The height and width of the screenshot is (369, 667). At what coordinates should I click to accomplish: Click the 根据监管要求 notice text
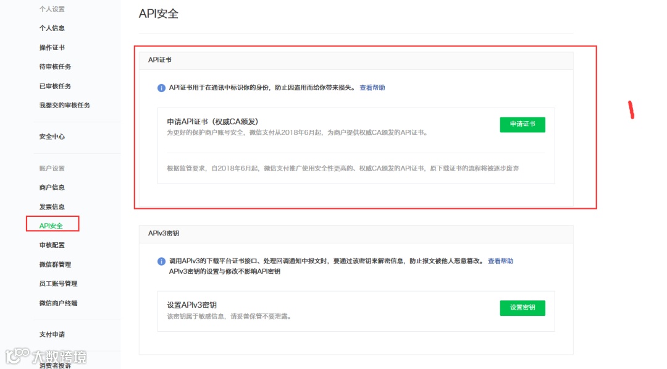[x=343, y=169]
